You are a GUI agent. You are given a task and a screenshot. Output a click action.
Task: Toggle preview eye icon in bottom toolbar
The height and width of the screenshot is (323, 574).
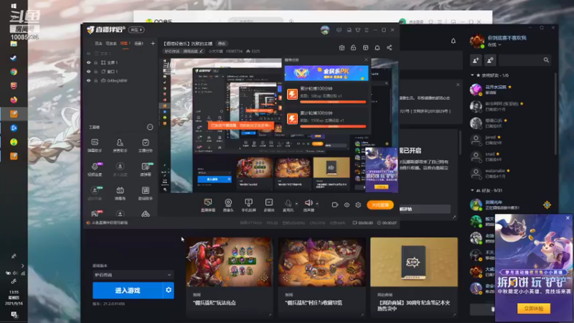point(347,205)
